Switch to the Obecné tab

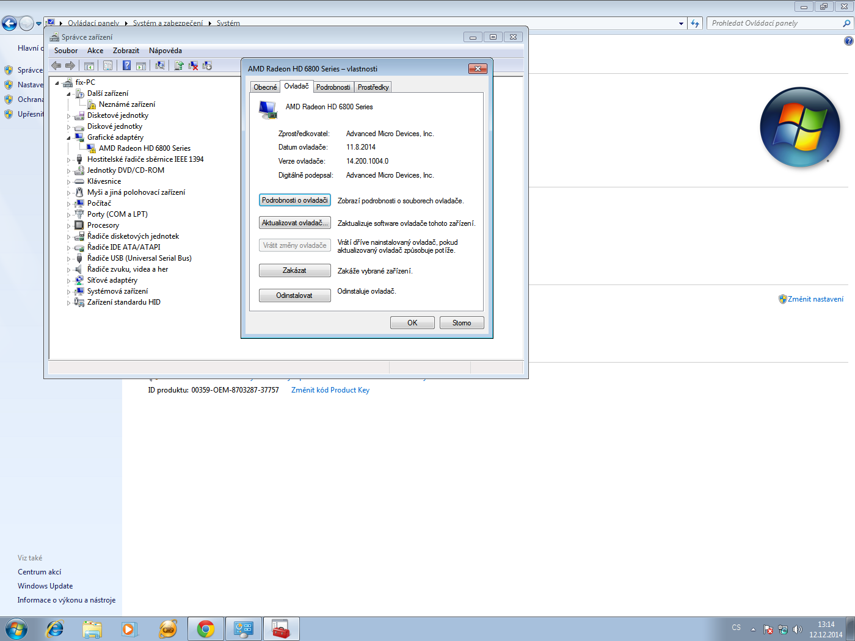point(265,87)
